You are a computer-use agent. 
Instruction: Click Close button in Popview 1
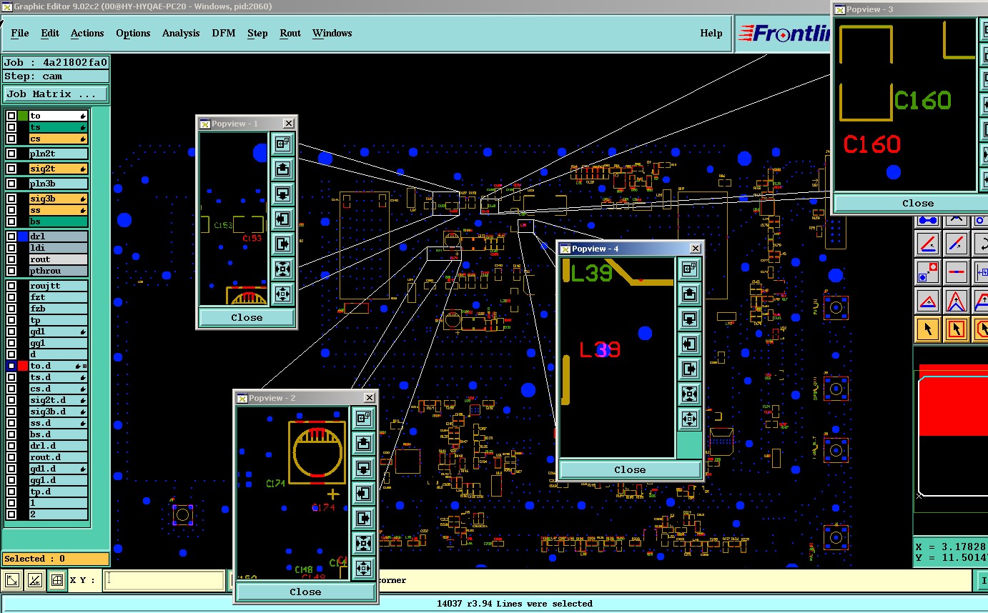pos(247,317)
